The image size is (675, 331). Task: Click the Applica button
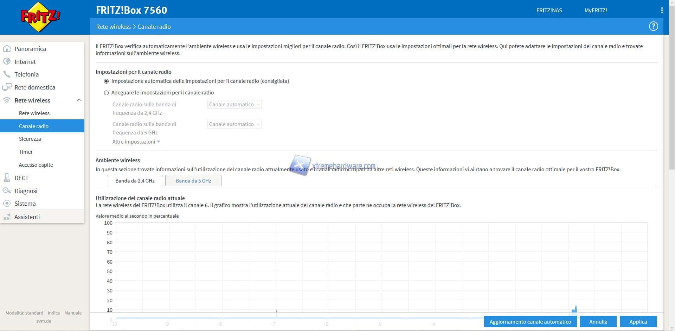(x=638, y=322)
